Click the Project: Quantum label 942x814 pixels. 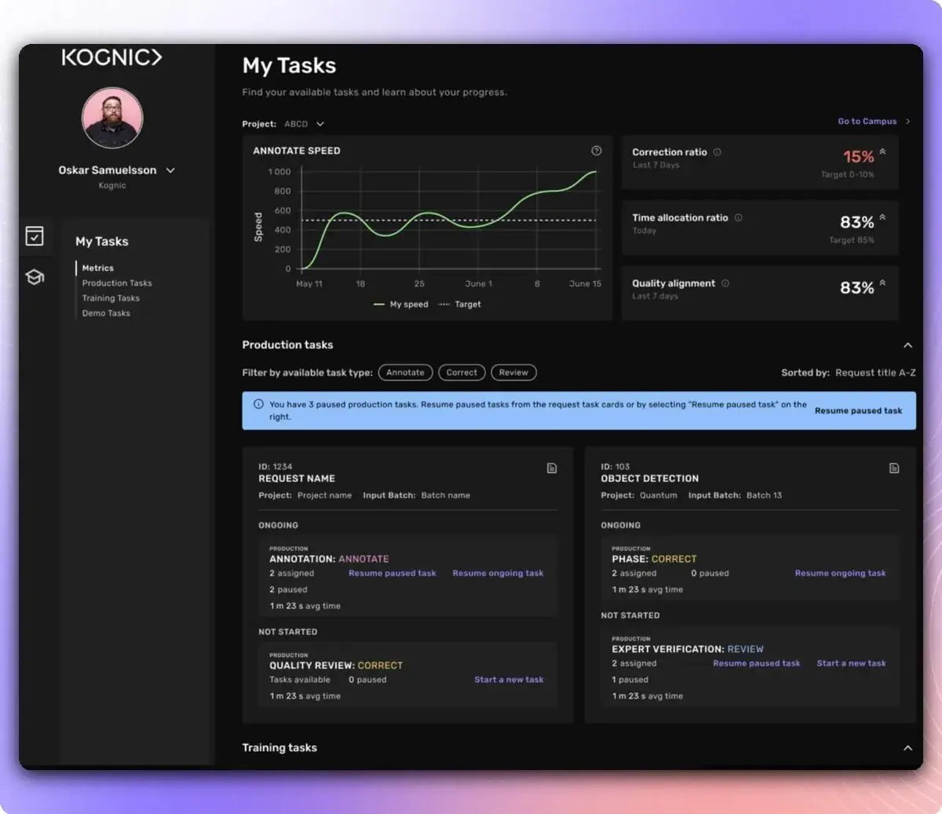point(639,495)
